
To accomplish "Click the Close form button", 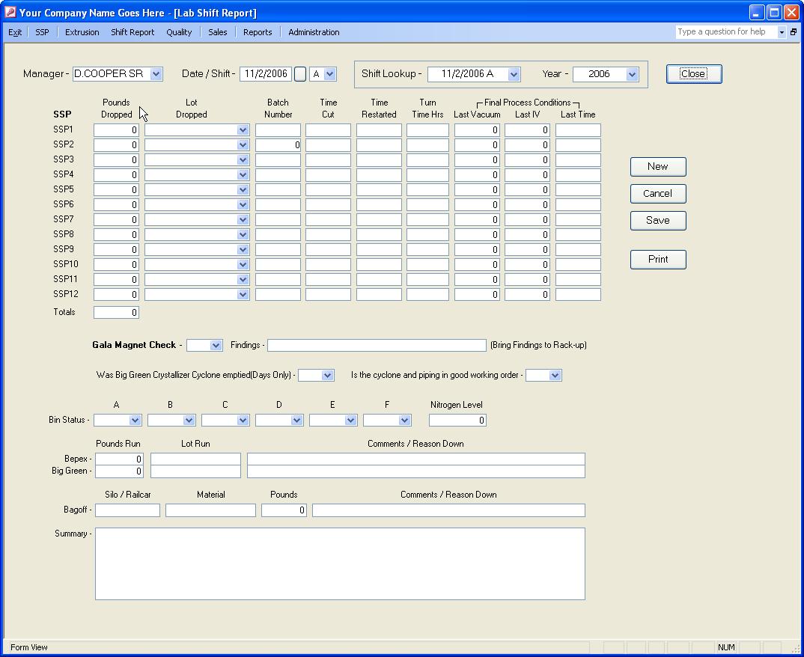I will tap(693, 74).
